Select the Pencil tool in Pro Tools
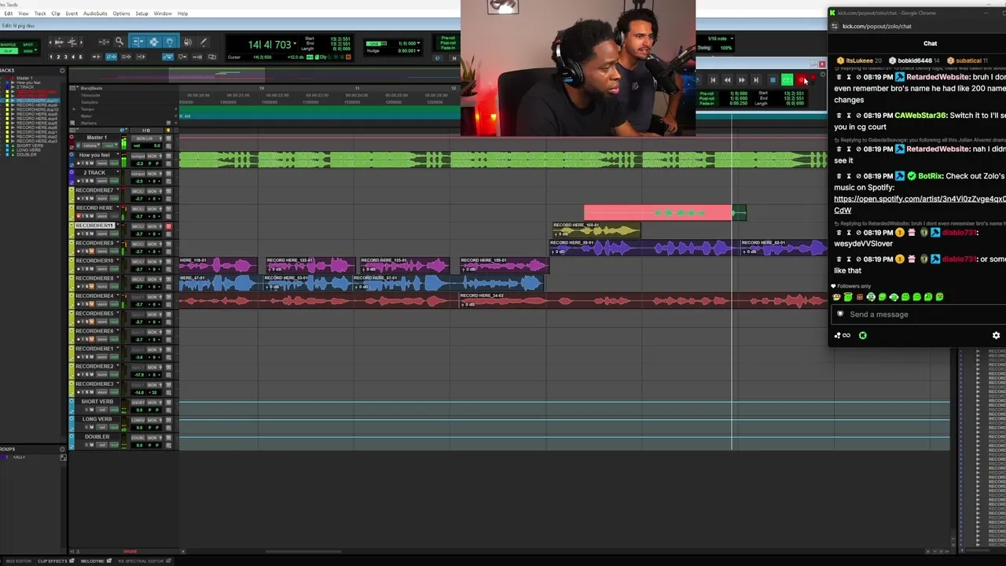Image resolution: width=1006 pixels, height=566 pixels. [204, 42]
